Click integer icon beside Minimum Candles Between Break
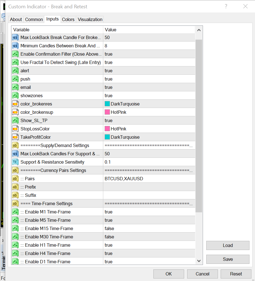This screenshot has width=255, height=281. coord(15,46)
